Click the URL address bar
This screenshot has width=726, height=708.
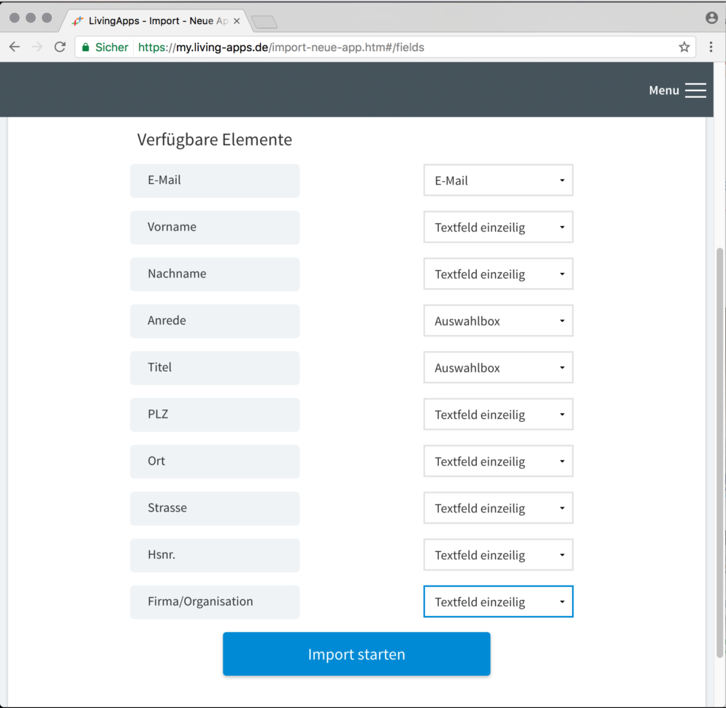click(402, 47)
